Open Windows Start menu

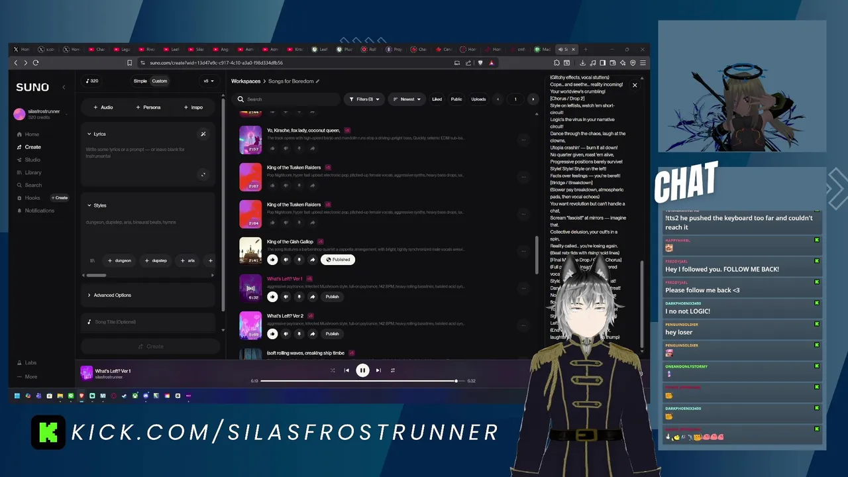17,396
